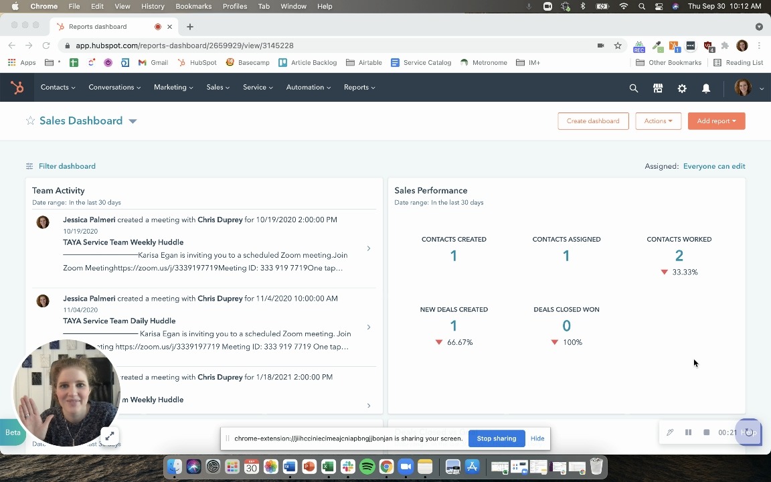Click the HubSpot sprocket logo
771x482 pixels.
pos(17,88)
